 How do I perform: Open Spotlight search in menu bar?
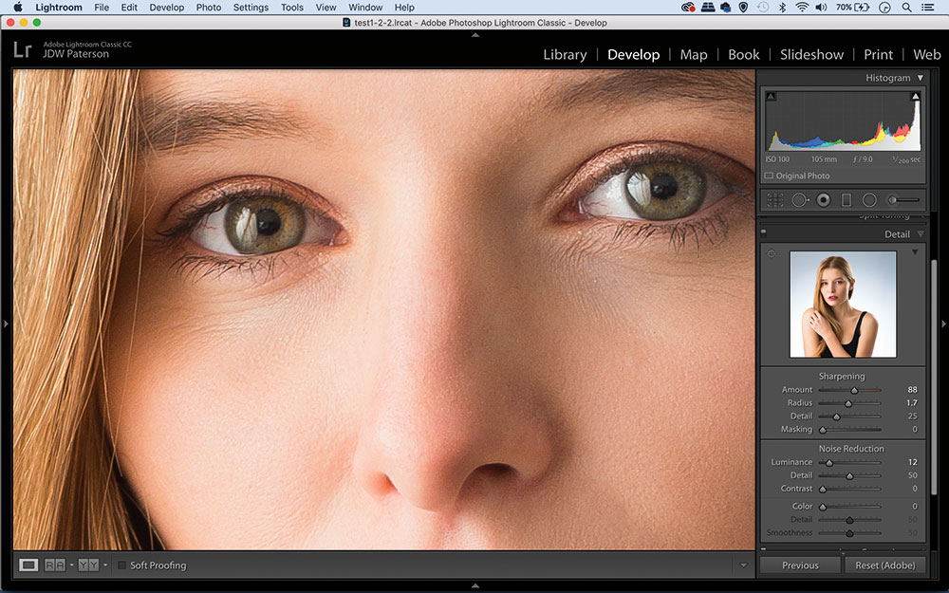[x=906, y=8]
